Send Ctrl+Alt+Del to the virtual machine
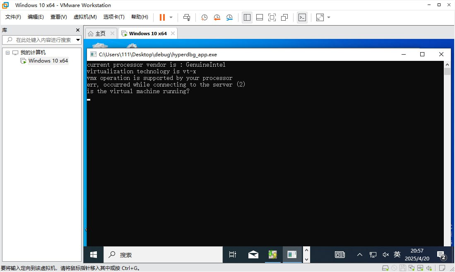This screenshot has width=455, height=272. 187,17
